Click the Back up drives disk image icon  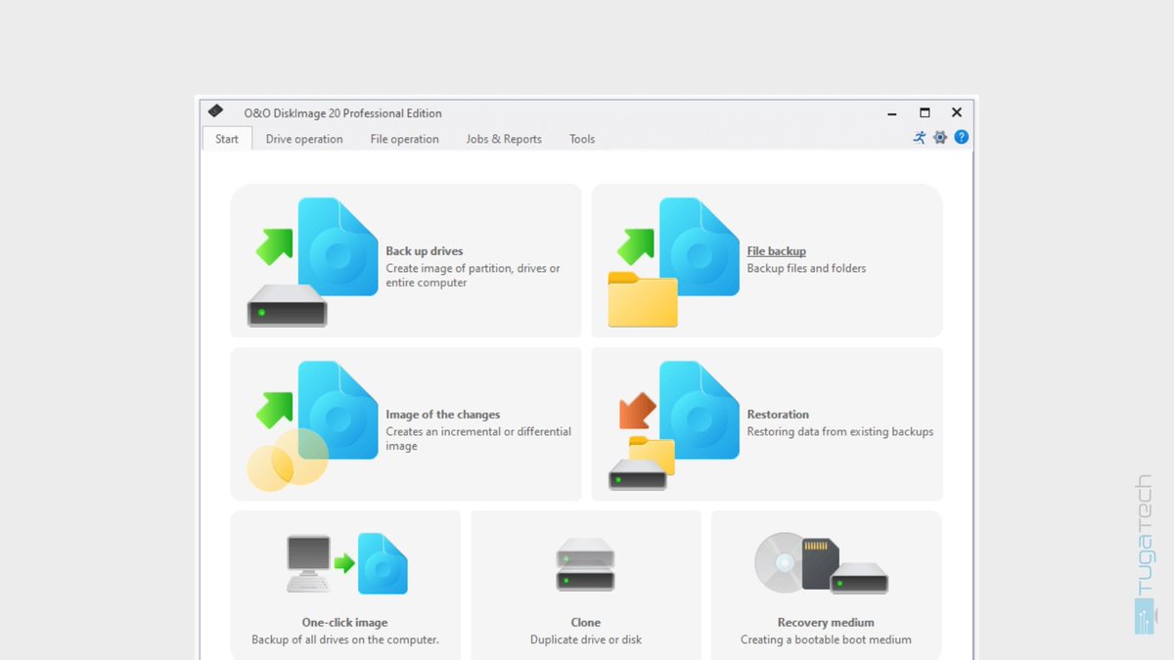click(311, 262)
